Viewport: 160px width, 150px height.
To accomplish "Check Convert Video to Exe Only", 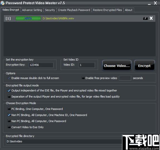I will click(x=9, y=127).
